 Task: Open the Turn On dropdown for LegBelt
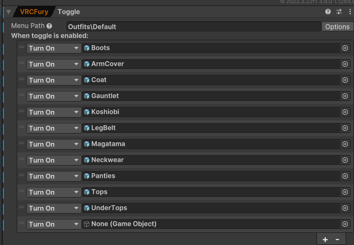54,128
